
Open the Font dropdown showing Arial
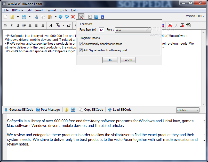pos(133,30)
